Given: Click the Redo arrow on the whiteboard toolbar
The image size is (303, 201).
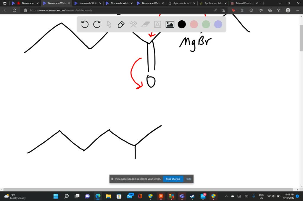Looking at the screenshot, I should (x=97, y=24).
